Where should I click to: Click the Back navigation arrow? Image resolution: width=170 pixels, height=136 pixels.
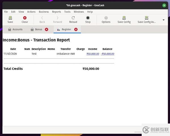(x=42, y=18)
